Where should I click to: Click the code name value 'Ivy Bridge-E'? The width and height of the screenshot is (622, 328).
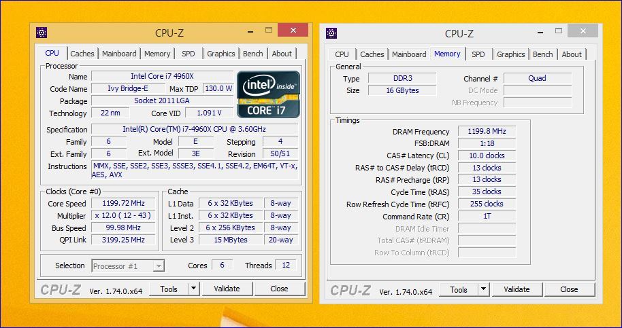pyautogui.click(x=128, y=89)
